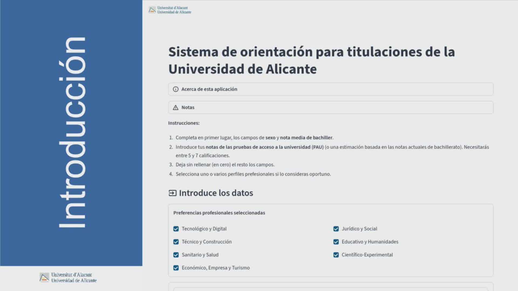Click the page title 'Sistema de orientación para titulaciones'
The width and height of the screenshot is (518, 291).
tap(312, 60)
